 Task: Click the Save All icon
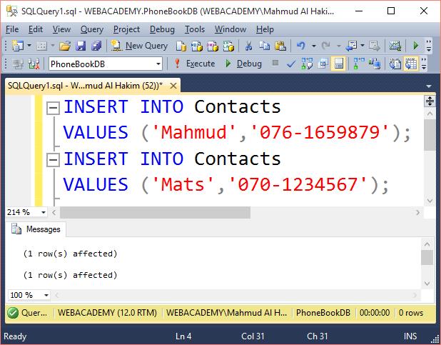pyautogui.click(x=96, y=46)
